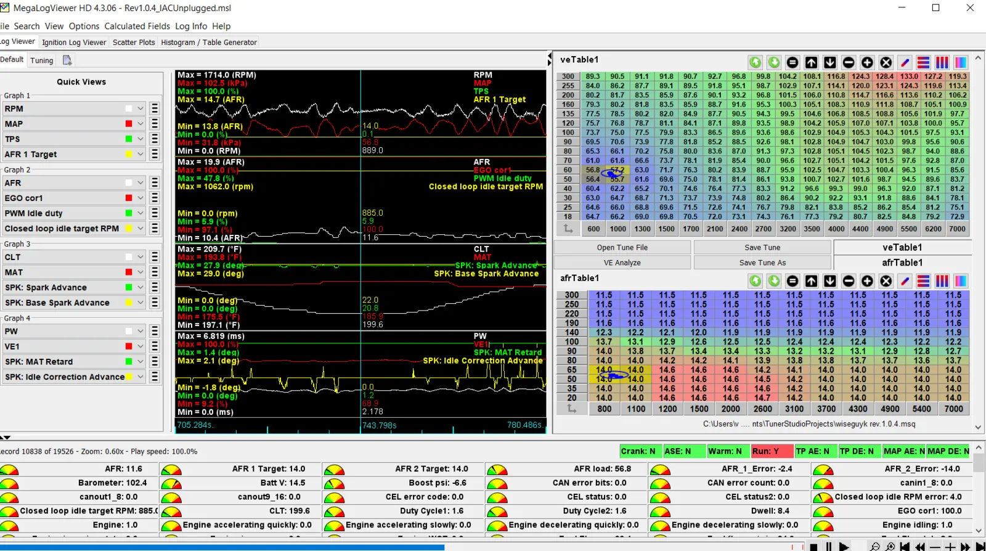Click the Save Tune button
Image resolution: width=986 pixels, height=551 pixels.
762,247
